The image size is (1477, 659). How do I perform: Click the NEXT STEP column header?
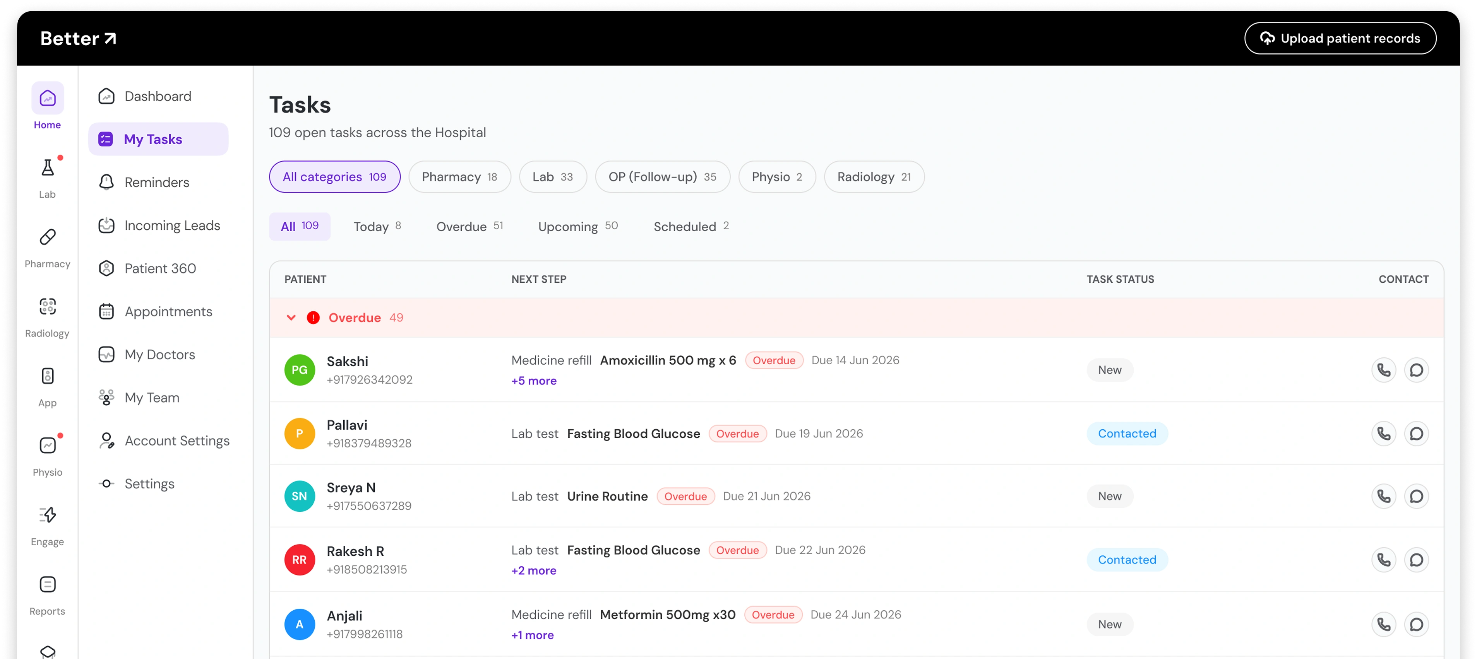[x=538, y=279]
